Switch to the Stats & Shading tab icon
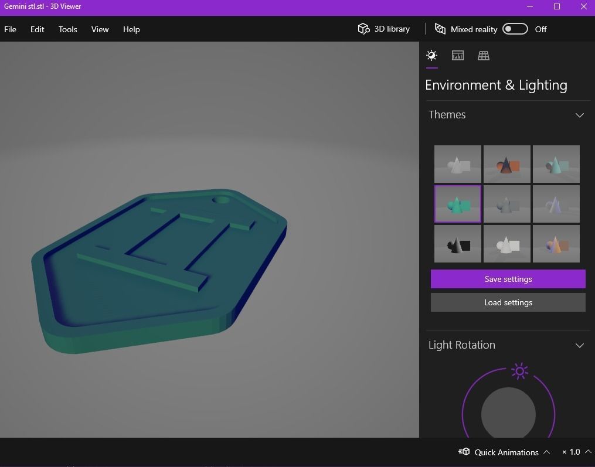 click(x=458, y=56)
